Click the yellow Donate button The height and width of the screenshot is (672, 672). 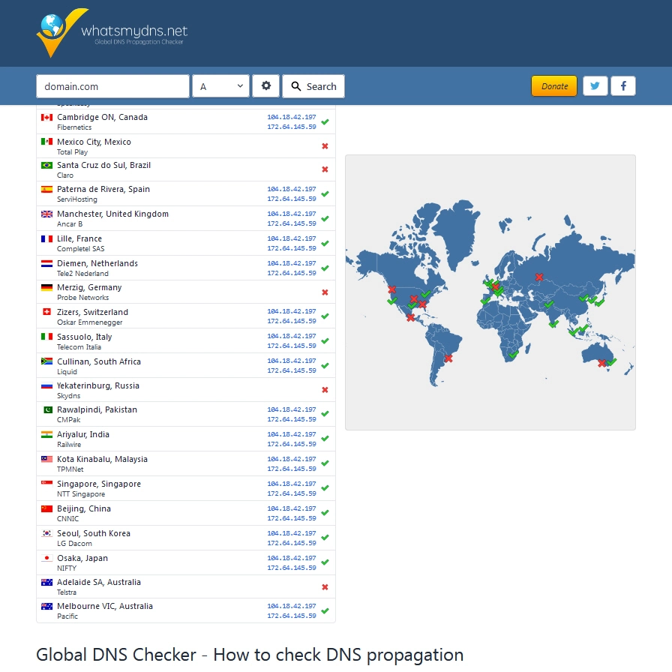click(x=554, y=85)
